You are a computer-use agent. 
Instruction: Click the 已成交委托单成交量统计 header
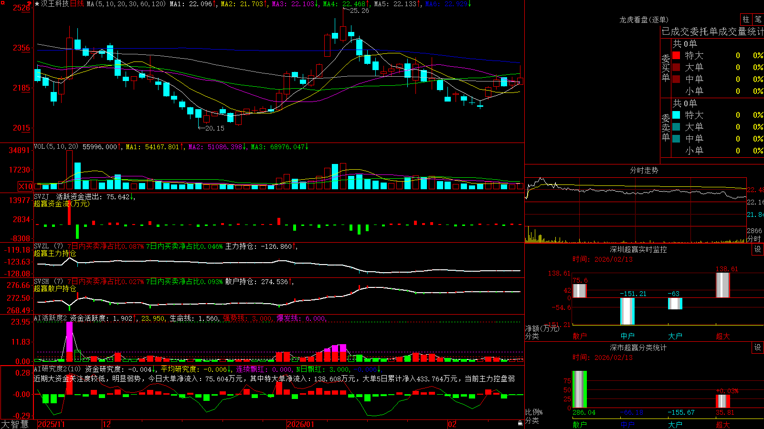point(712,31)
